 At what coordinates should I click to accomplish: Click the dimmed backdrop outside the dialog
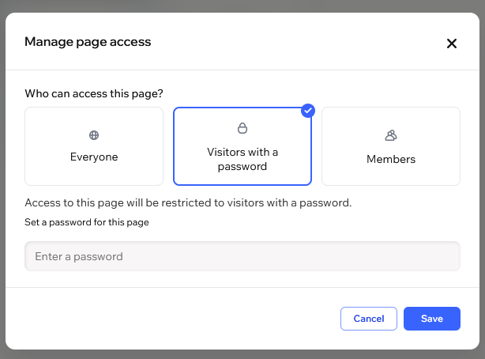[x=242, y=354]
